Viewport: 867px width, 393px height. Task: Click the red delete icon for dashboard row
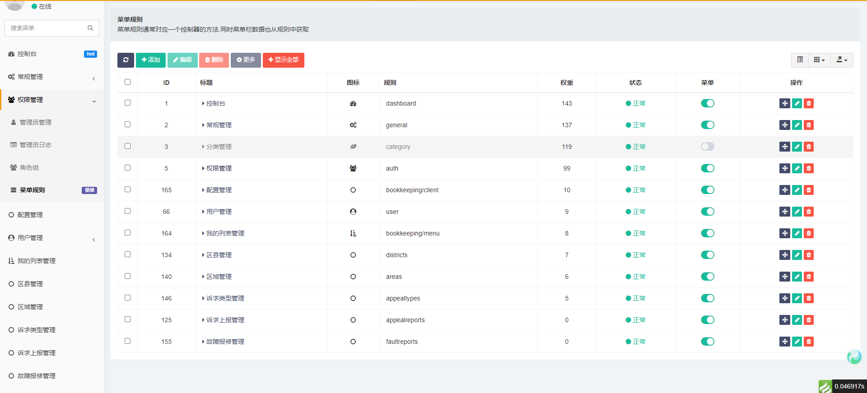pyautogui.click(x=809, y=103)
